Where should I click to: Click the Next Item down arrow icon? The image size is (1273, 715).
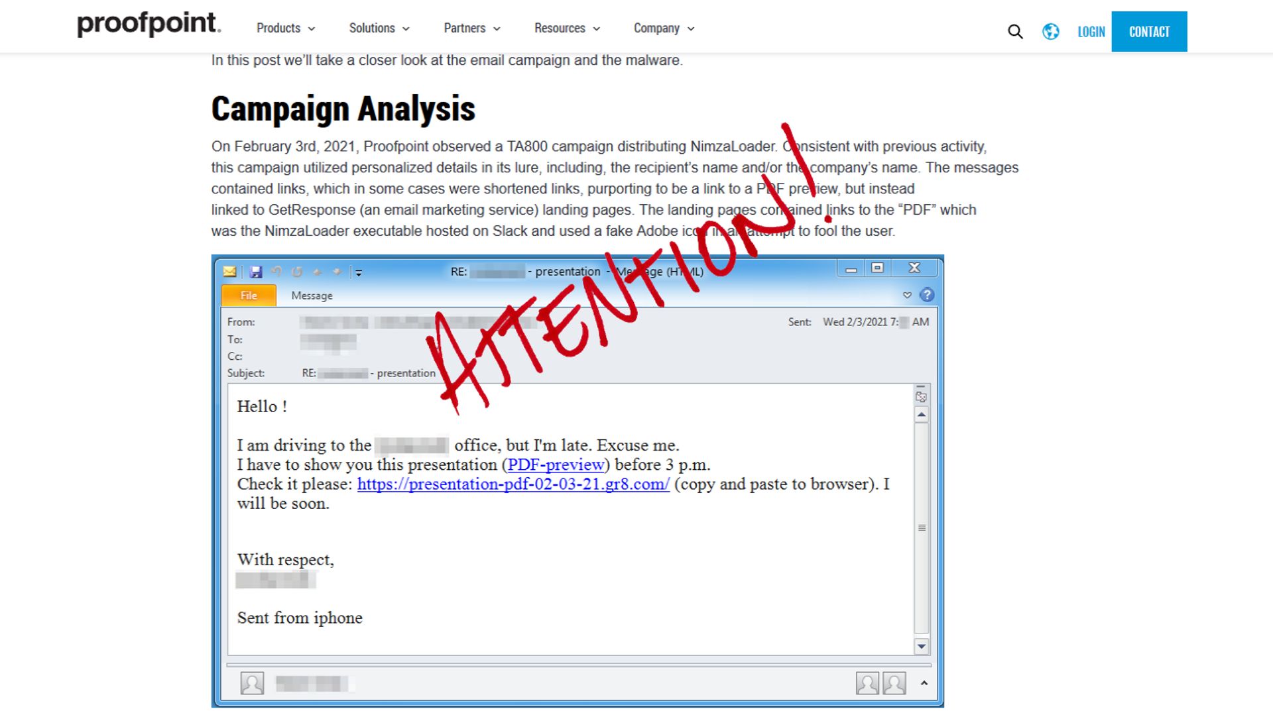[x=337, y=272]
